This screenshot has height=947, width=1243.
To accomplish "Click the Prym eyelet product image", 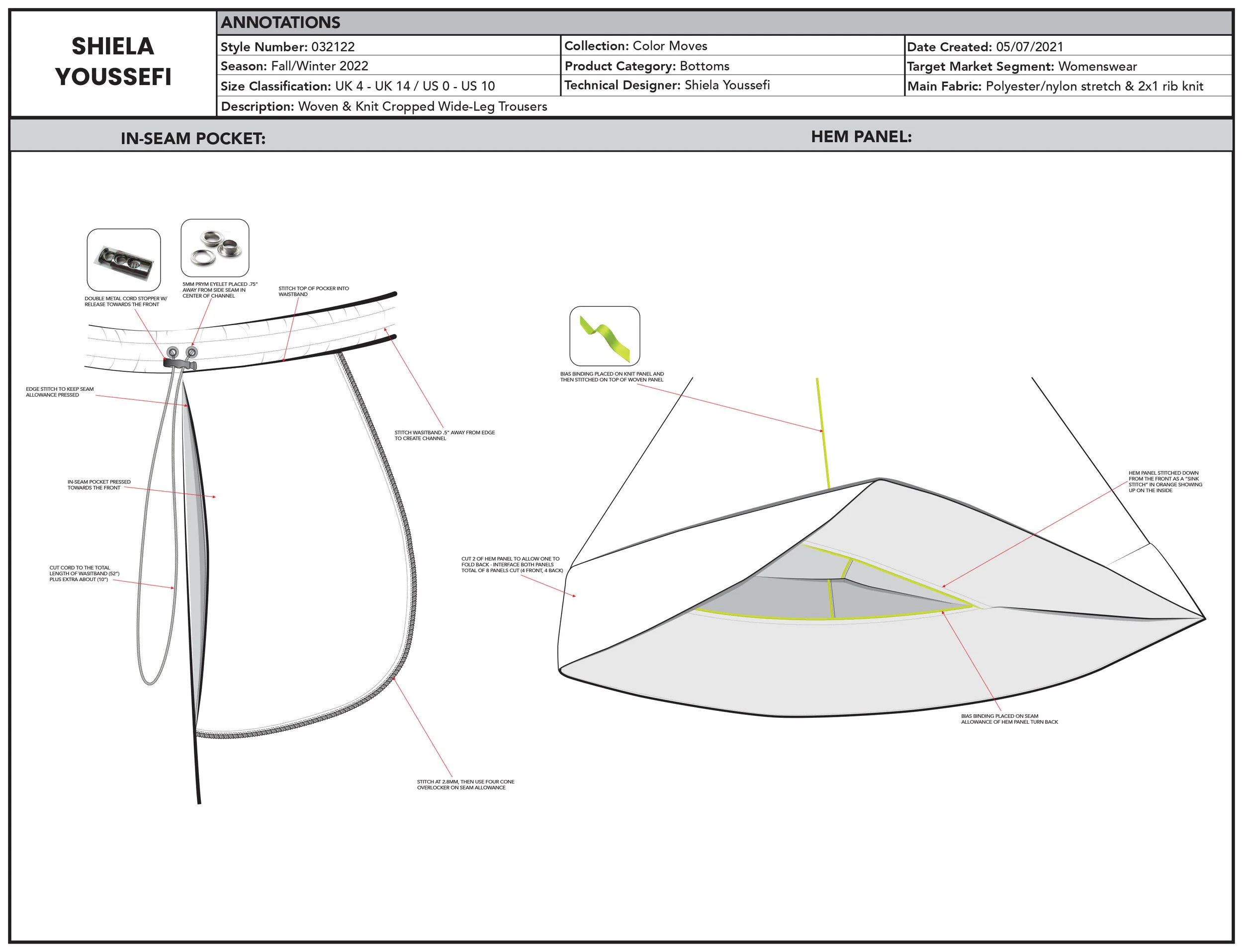I will pyautogui.click(x=215, y=248).
